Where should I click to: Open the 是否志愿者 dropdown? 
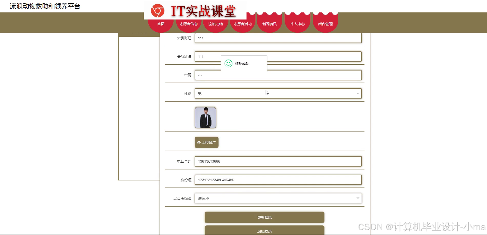pyautogui.click(x=278, y=198)
